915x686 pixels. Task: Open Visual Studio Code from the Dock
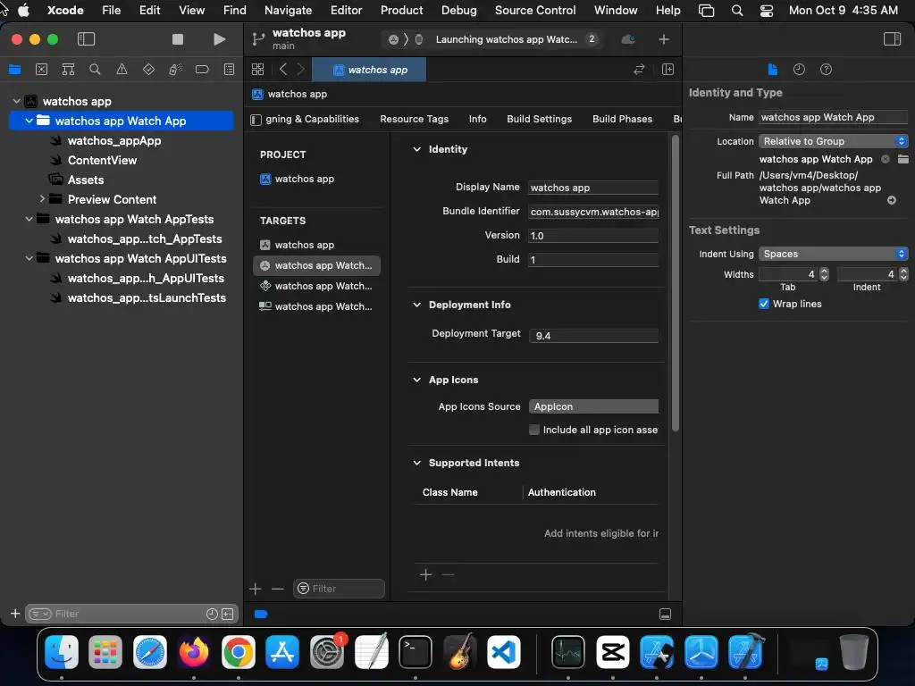pyautogui.click(x=504, y=652)
